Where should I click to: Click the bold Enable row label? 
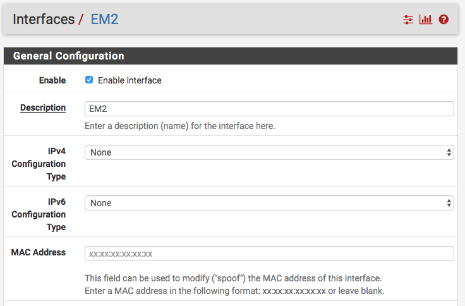52,80
